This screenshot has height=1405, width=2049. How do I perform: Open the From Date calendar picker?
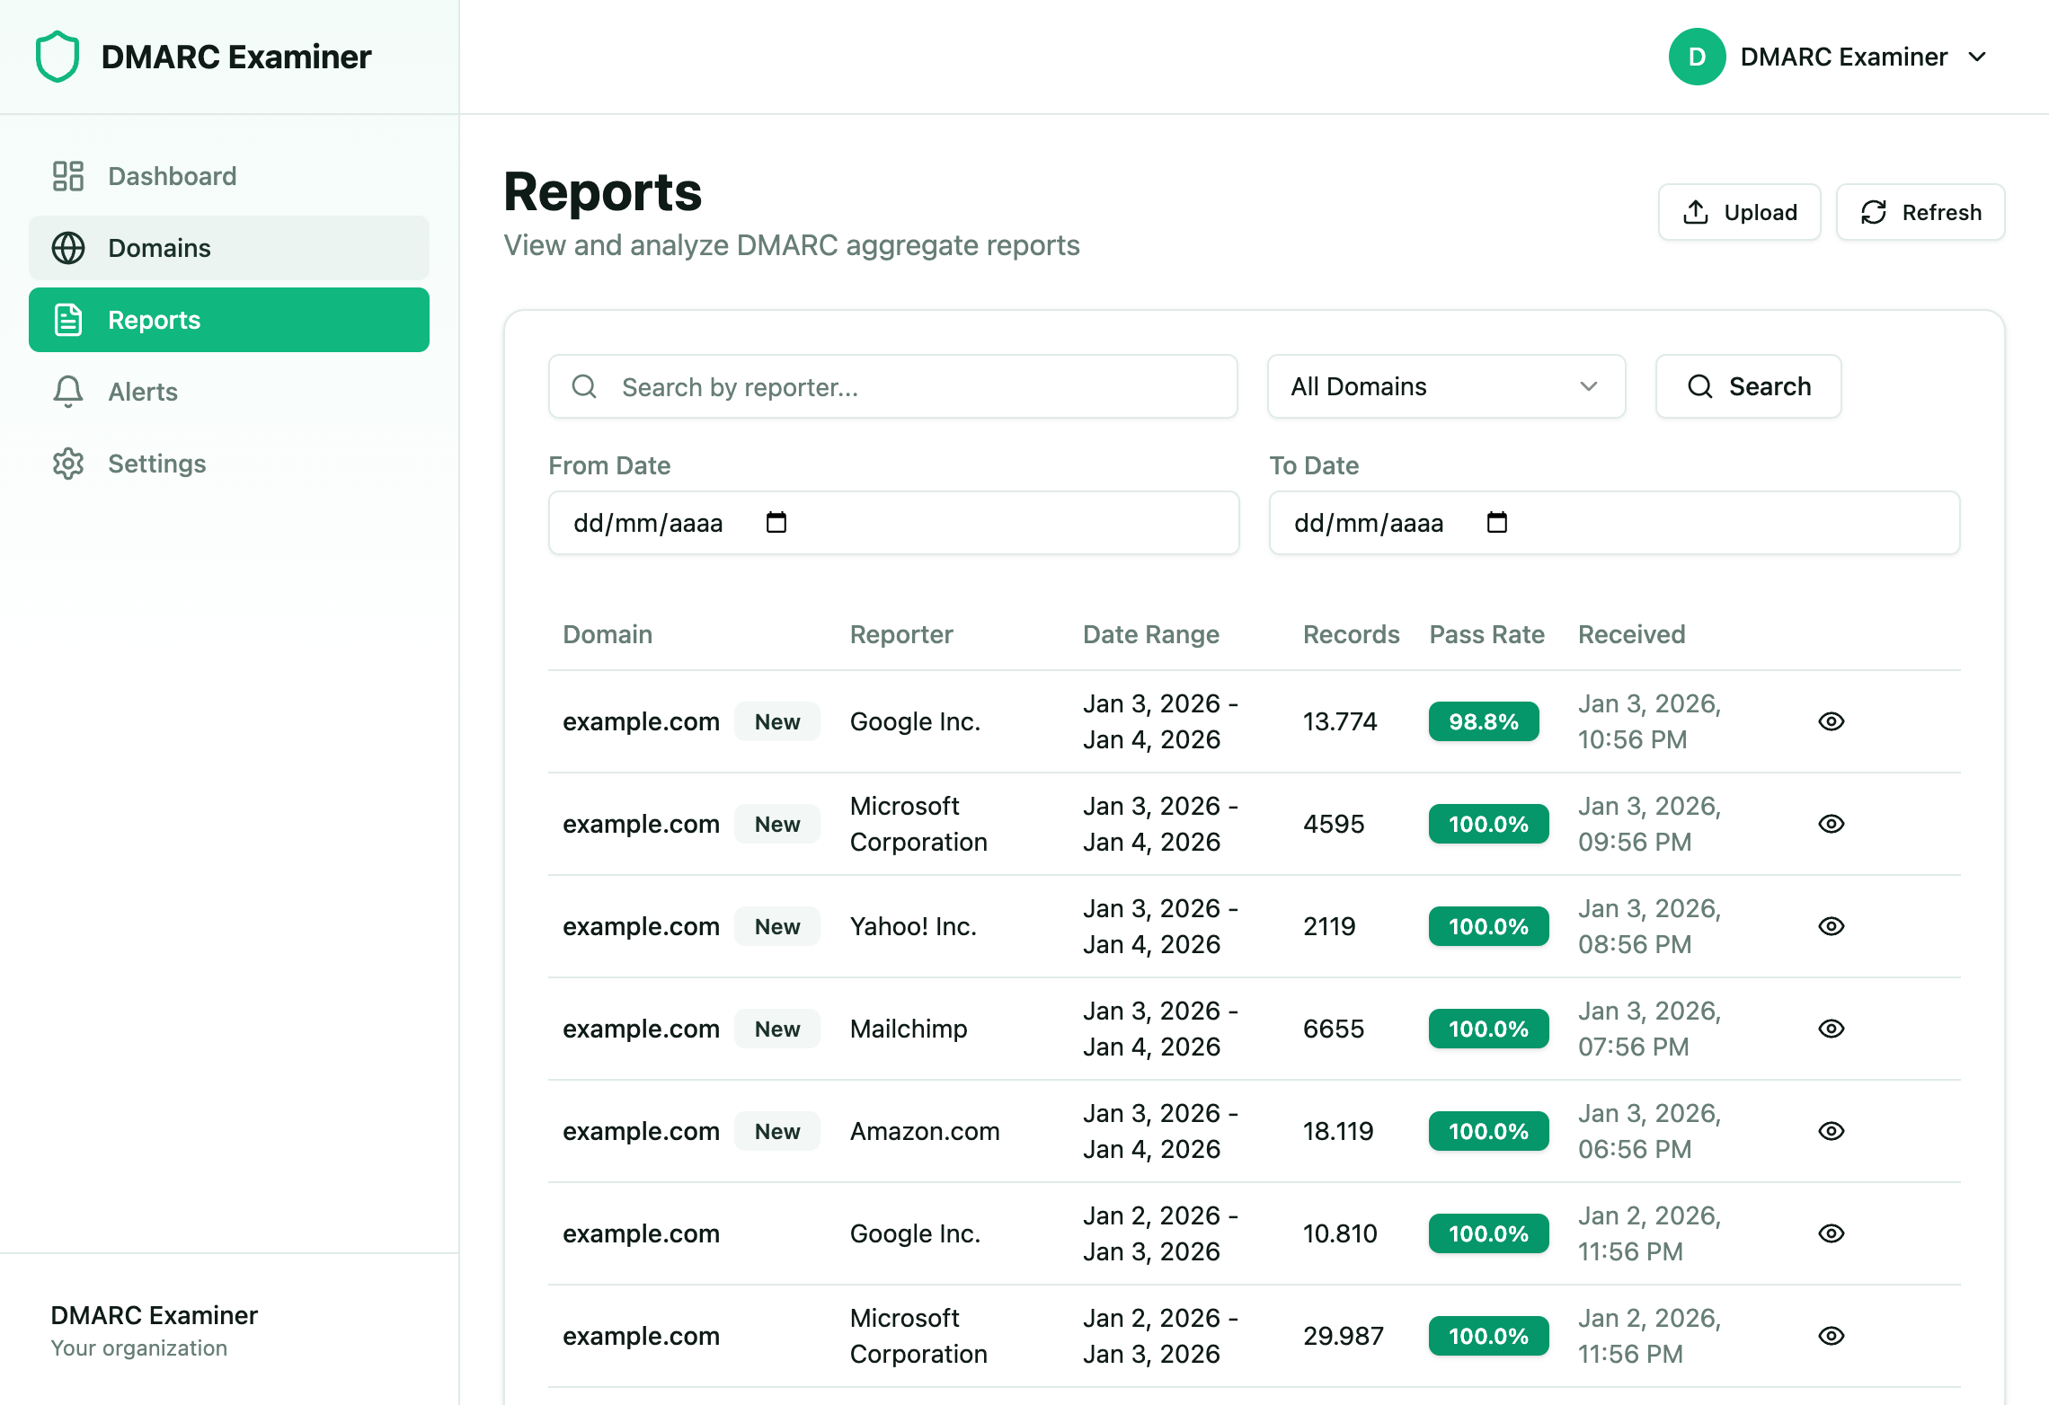pyautogui.click(x=776, y=522)
